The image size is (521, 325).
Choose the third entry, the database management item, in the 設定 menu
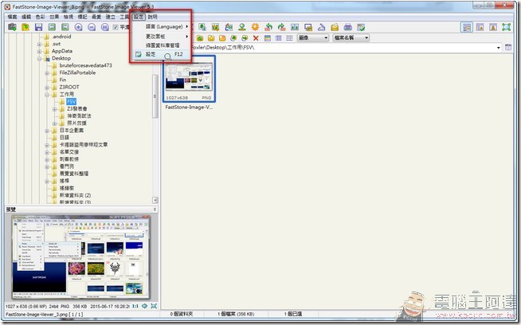point(161,45)
